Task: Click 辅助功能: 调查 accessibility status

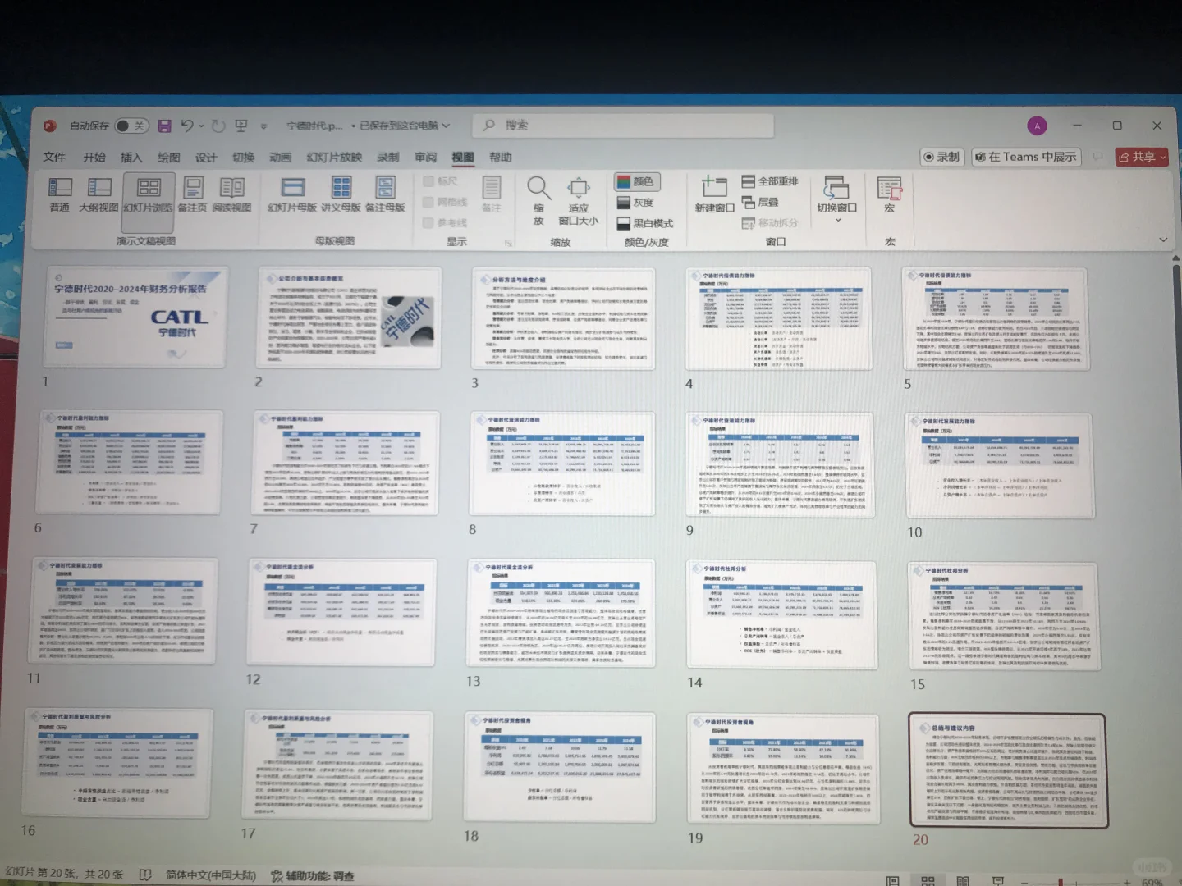Action: click(313, 876)
